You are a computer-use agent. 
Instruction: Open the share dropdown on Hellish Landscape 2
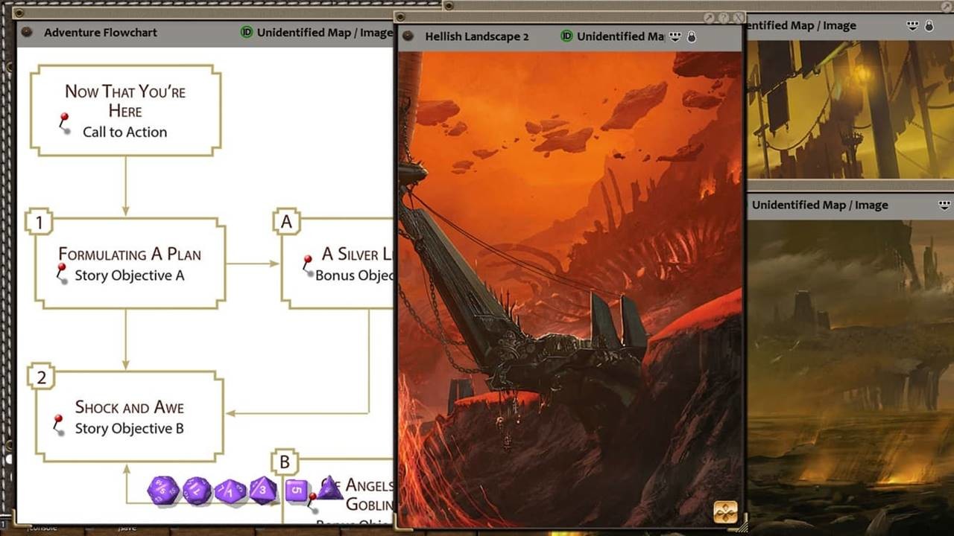pos(675,36)
